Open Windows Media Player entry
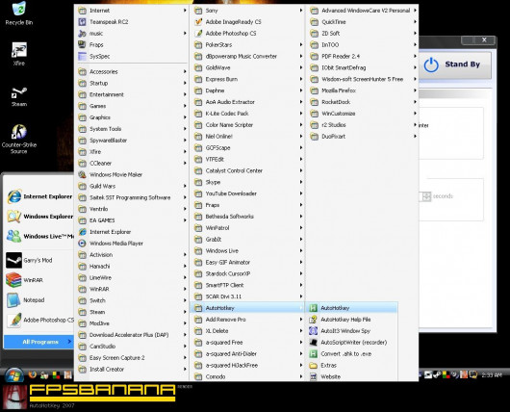This screenshot has height=412, width=510. (x=133, y=244)
